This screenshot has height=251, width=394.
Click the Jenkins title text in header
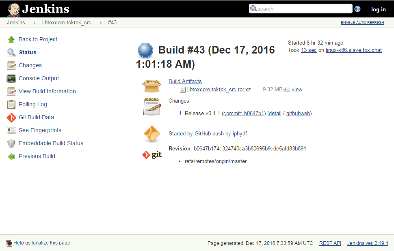coord(45,9)
